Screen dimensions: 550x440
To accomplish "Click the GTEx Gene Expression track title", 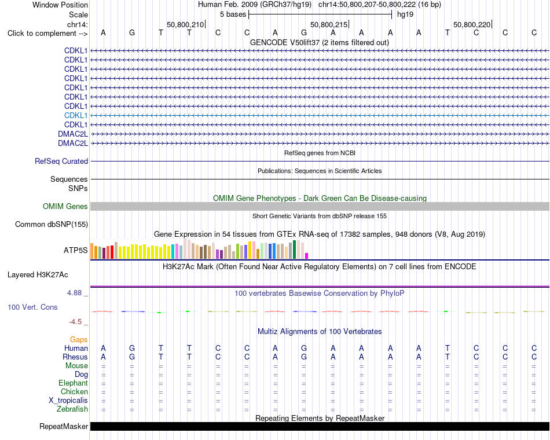I will (x=320, y=234).
